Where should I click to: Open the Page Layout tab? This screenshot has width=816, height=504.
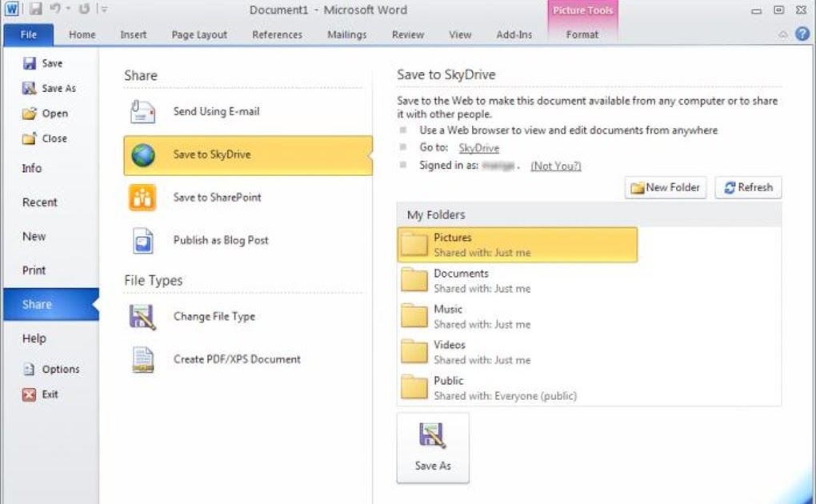tap(199, 34)
